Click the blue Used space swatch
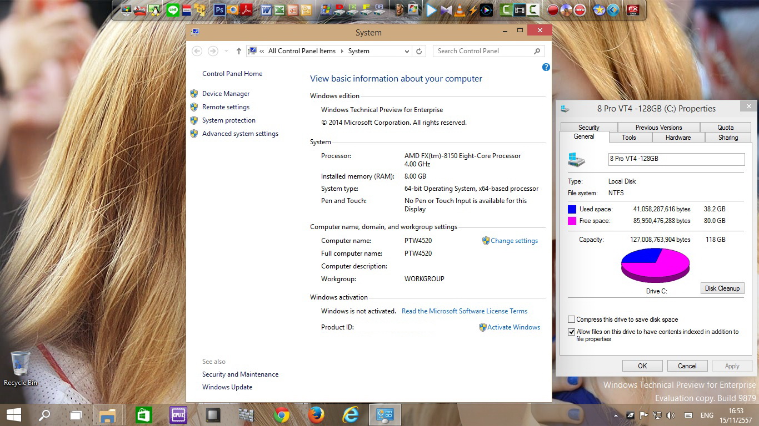 tap(572, 209)
